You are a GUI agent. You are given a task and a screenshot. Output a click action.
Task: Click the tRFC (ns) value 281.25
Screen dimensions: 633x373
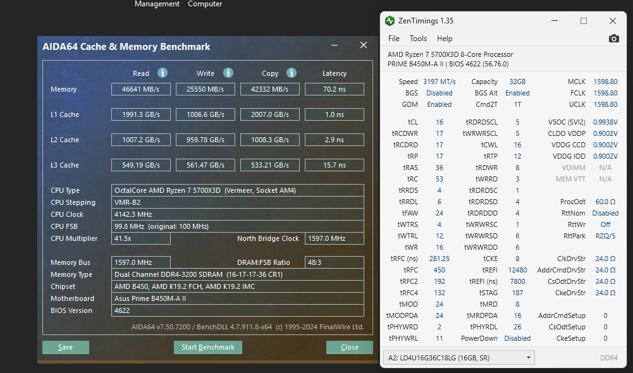pyautogui.click(x=439, y=259)
